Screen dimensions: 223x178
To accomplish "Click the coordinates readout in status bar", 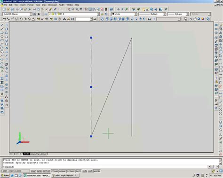I will [x=15, y=171].
